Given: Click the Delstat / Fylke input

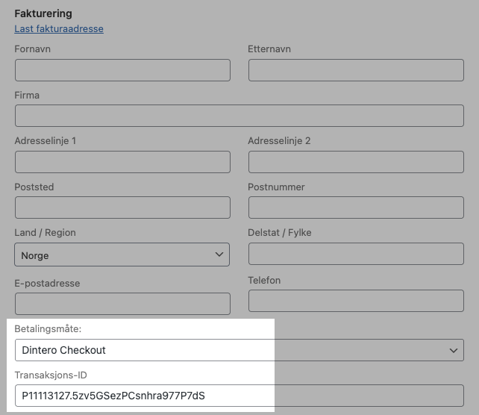Looking at the screenshot, I should click(356, 254).
